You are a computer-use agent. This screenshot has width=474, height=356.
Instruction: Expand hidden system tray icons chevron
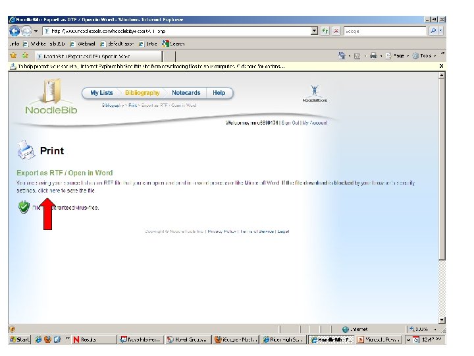(409, 340)
